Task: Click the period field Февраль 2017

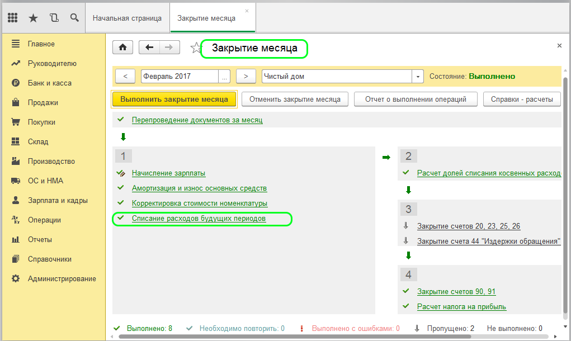Action: [x=179, y=77]
